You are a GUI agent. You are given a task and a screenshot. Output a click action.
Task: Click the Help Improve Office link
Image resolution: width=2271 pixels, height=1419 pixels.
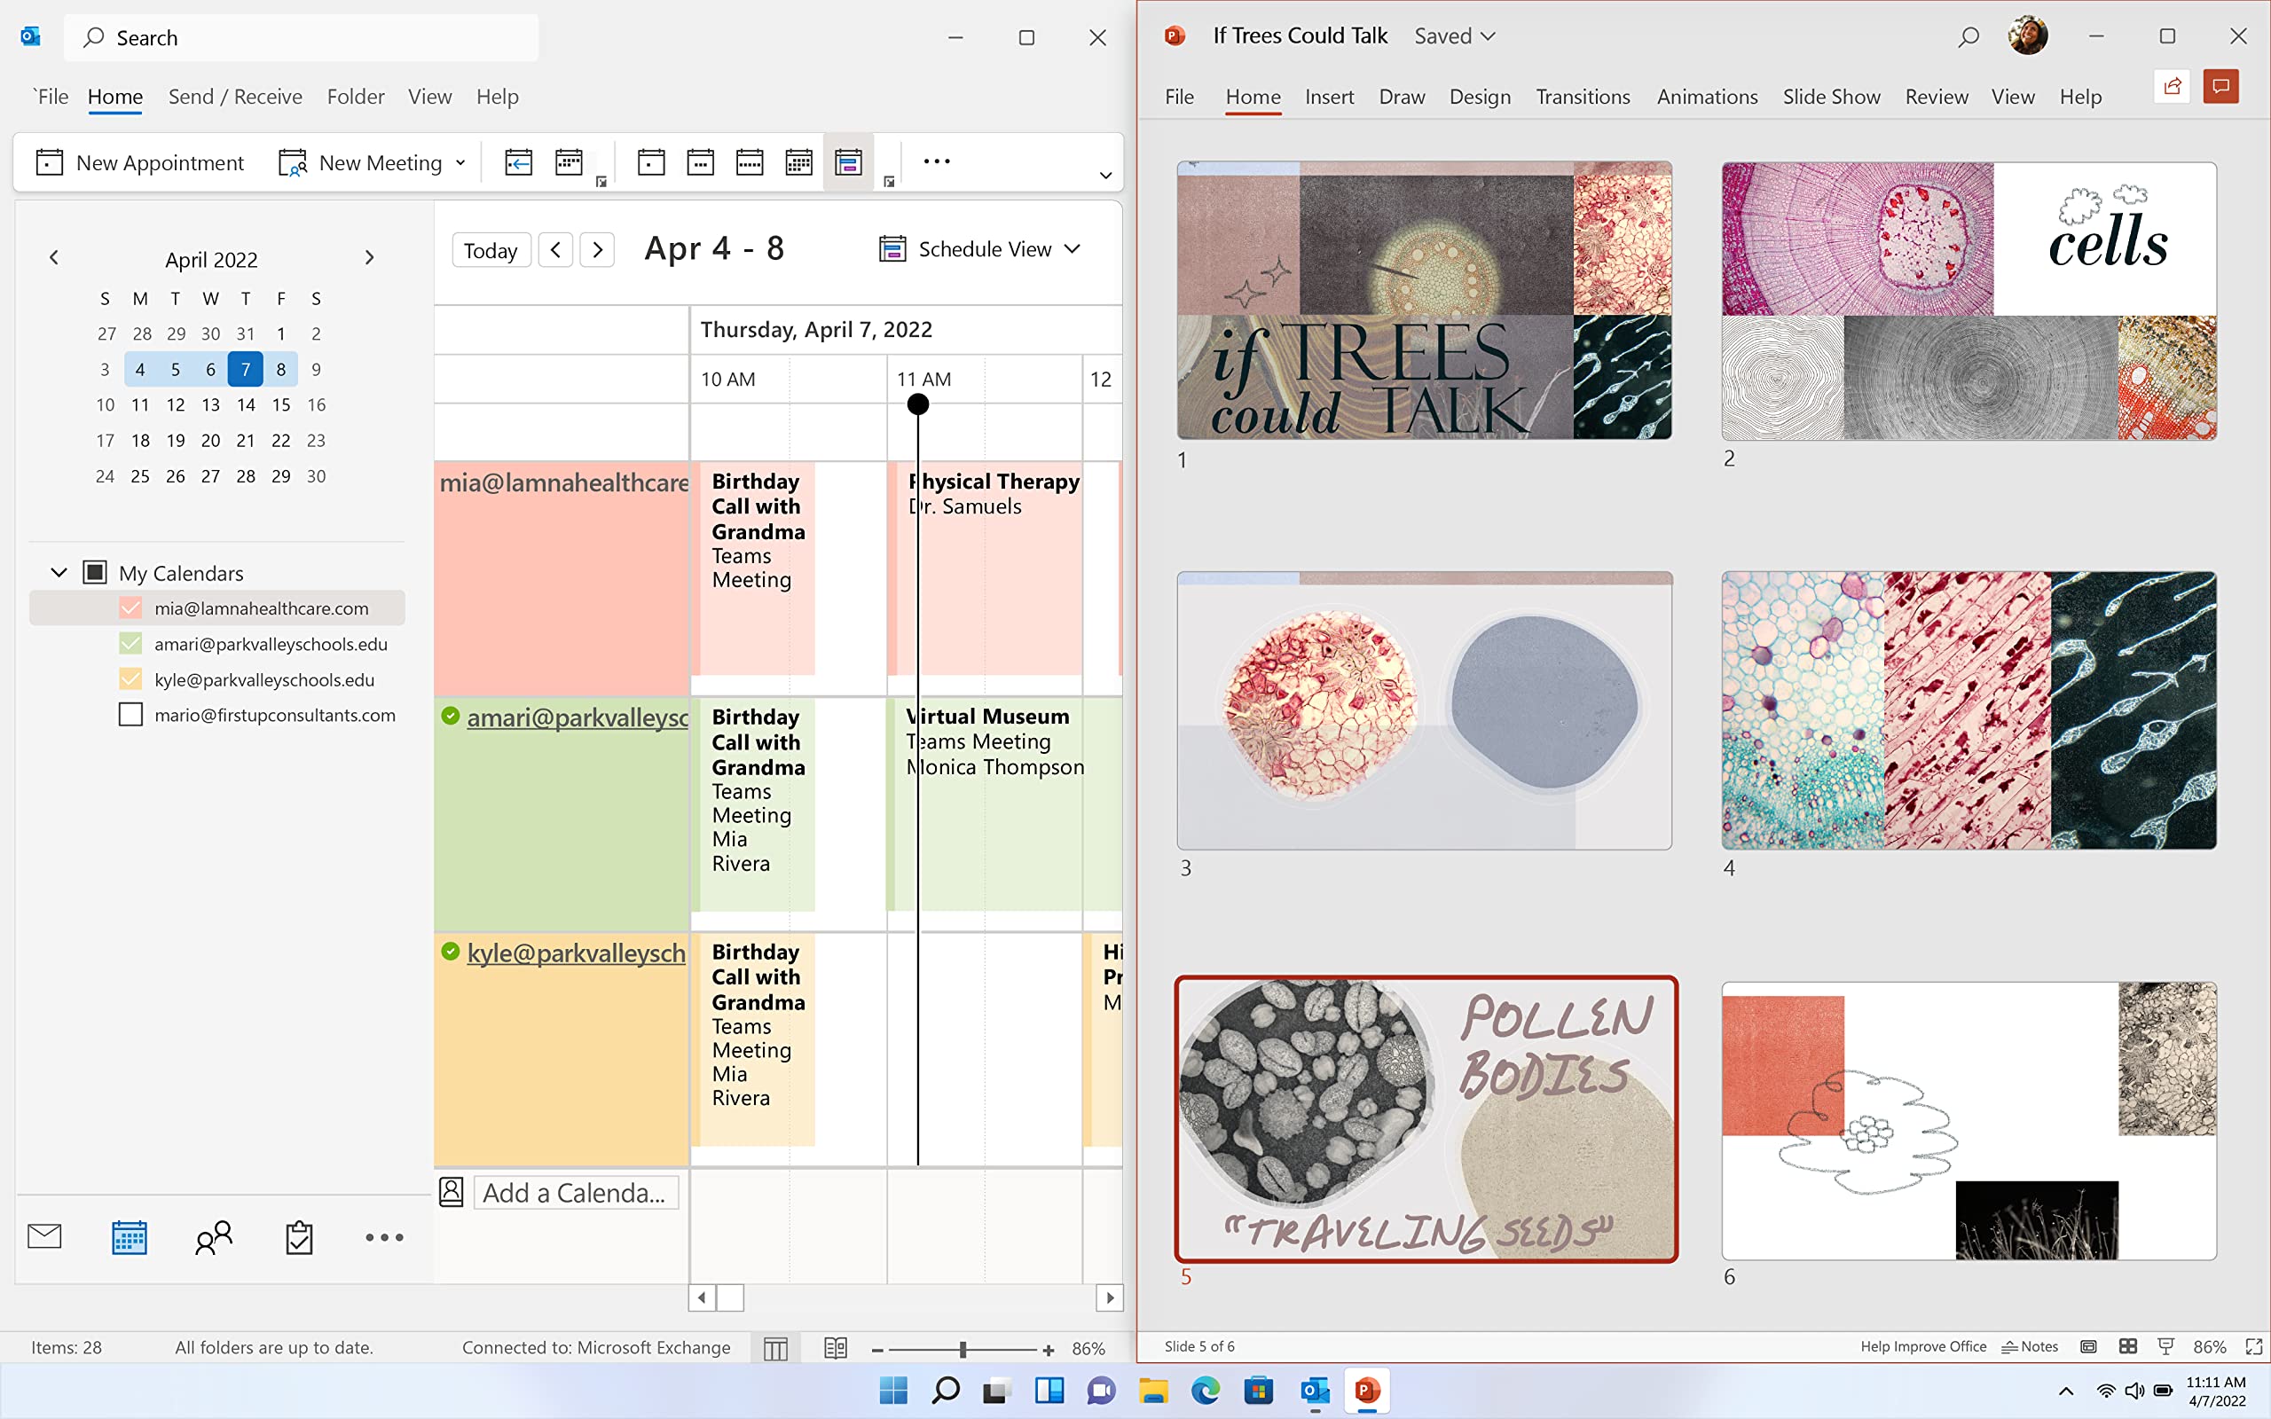(1923, 1345)
